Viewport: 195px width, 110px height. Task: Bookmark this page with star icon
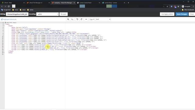click(167, 6)
